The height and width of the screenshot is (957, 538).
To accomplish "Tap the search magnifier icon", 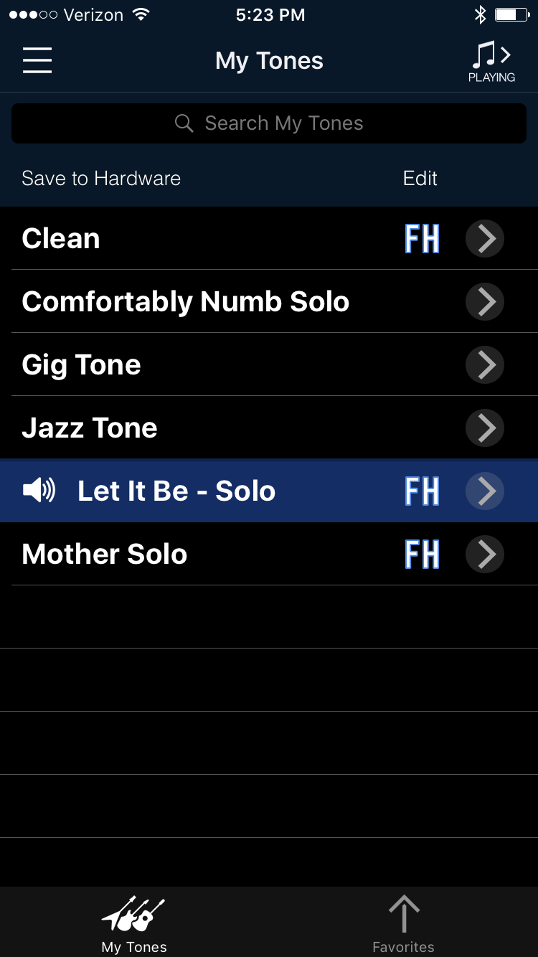I will tap(184, 123).
